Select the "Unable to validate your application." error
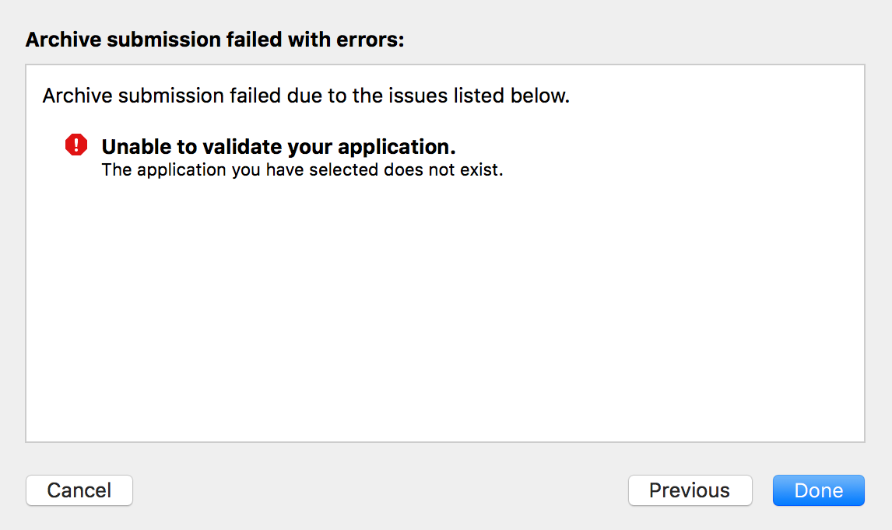The height and width of the screenshot is (530, 892). pos(278,147)
